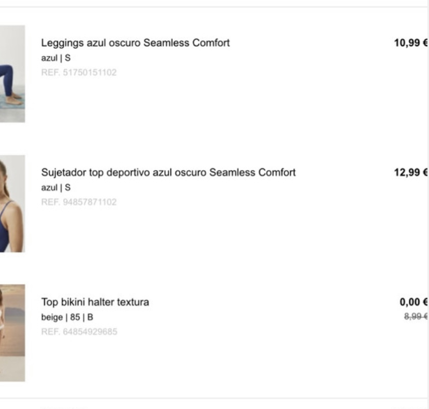The image size is (429, 409).
Task: Click 'Top bikini halter textura' title
Action: click(x=95, y=302)
